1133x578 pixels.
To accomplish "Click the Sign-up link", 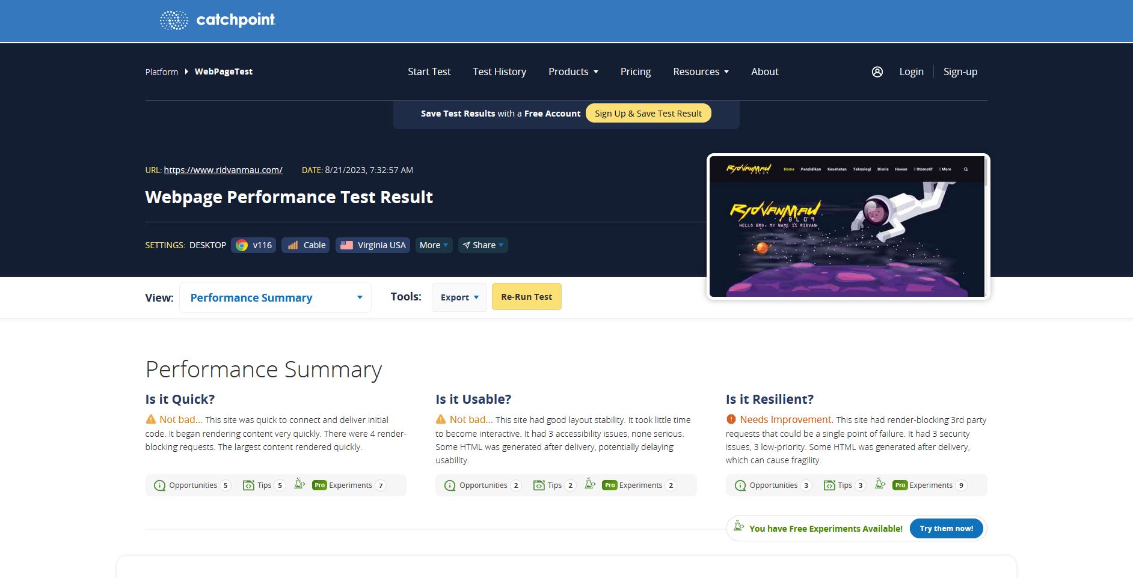I will tap(960, 71).
